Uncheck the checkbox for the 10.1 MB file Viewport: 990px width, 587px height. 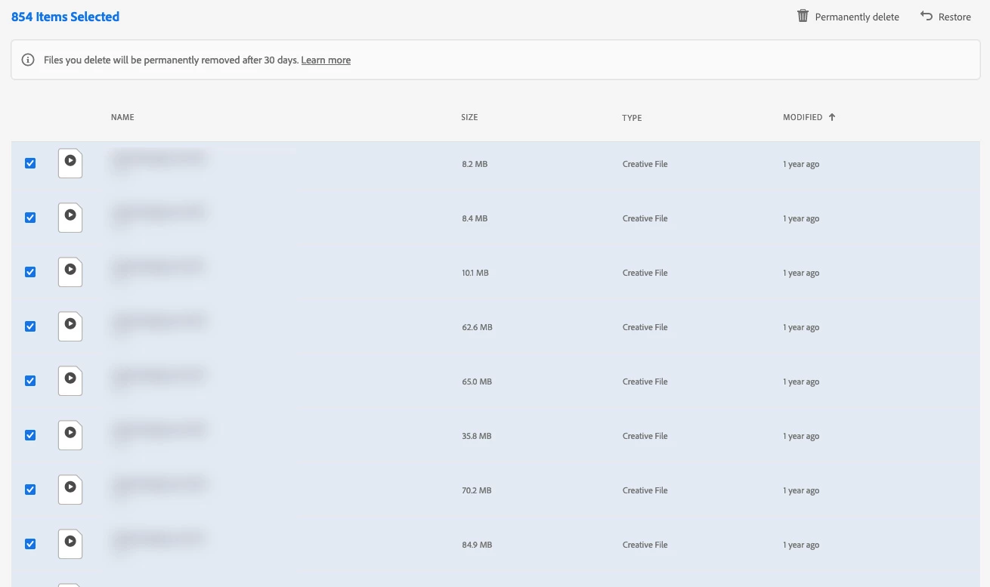click(30, 272)
